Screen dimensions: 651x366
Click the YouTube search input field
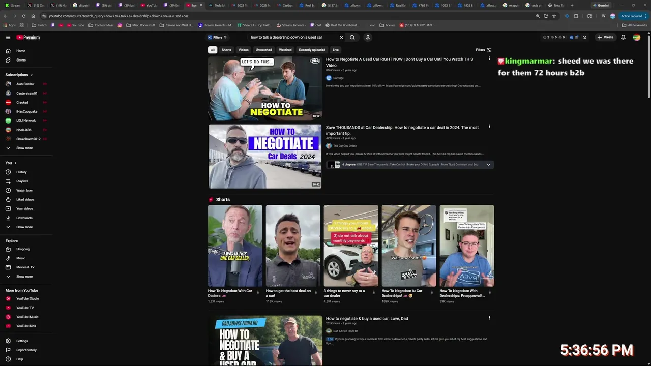tap(292, 37)
